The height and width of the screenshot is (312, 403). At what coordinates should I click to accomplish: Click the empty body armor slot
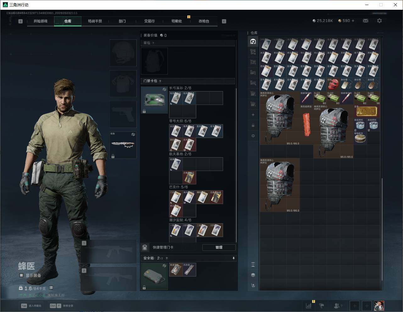click(123, 83)
